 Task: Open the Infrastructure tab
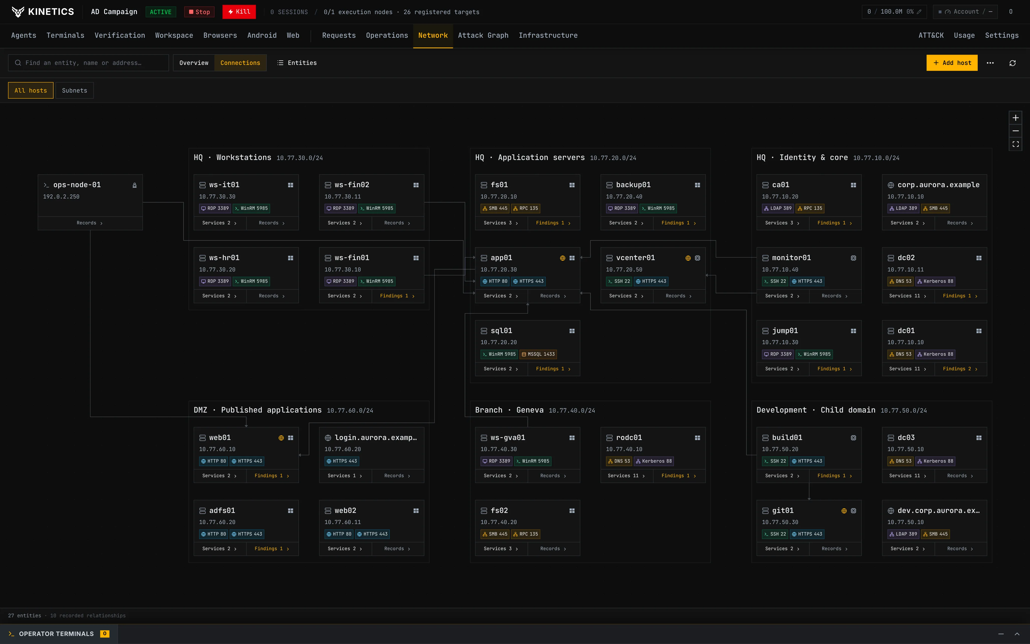548,35
